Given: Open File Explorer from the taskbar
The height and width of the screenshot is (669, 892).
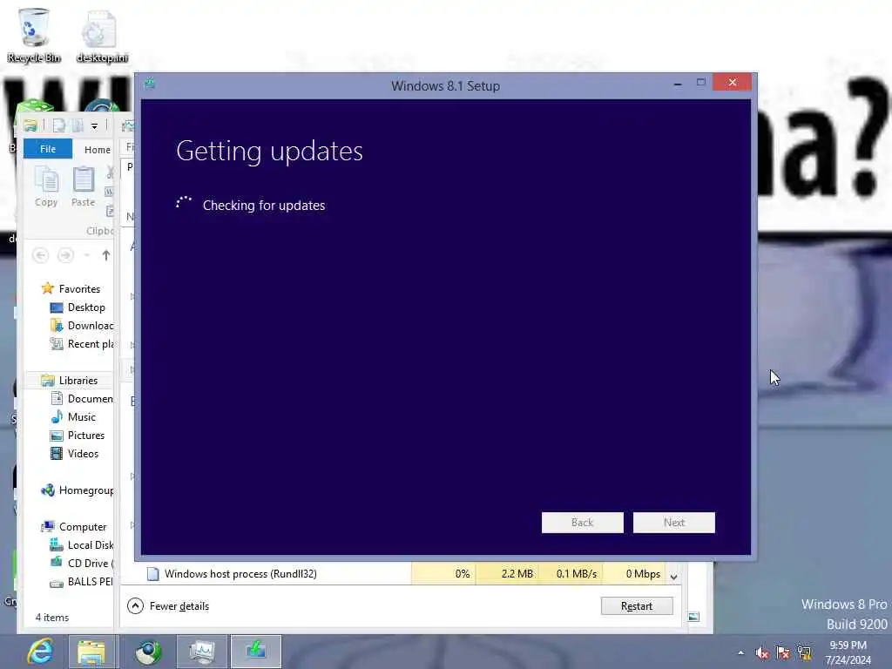Looking at the screenshot, I should click(x=91, y=652).
